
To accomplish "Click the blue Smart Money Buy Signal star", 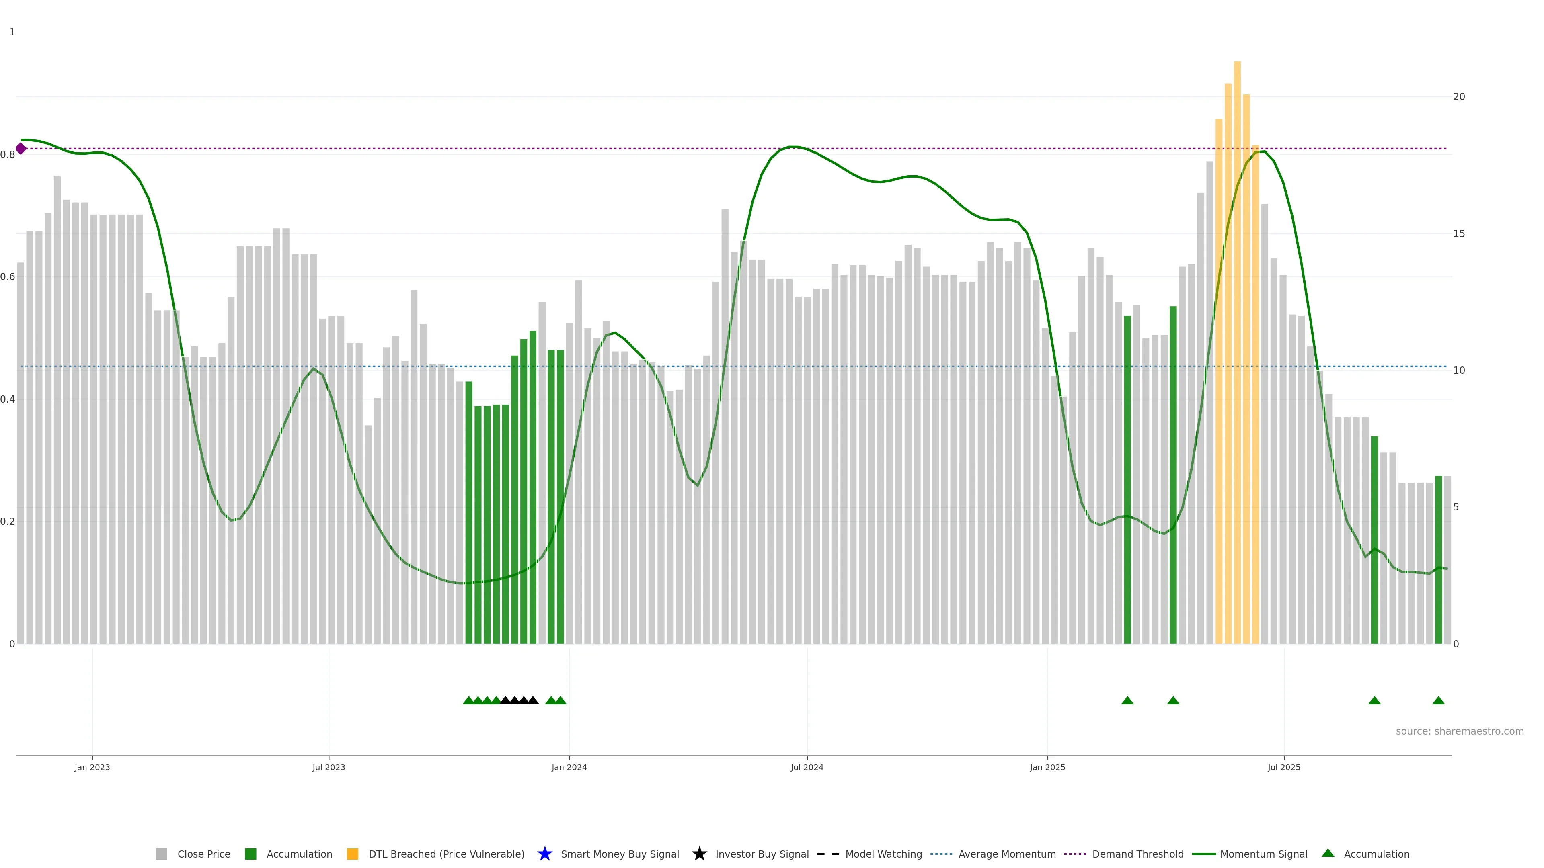I will point(544,854).
